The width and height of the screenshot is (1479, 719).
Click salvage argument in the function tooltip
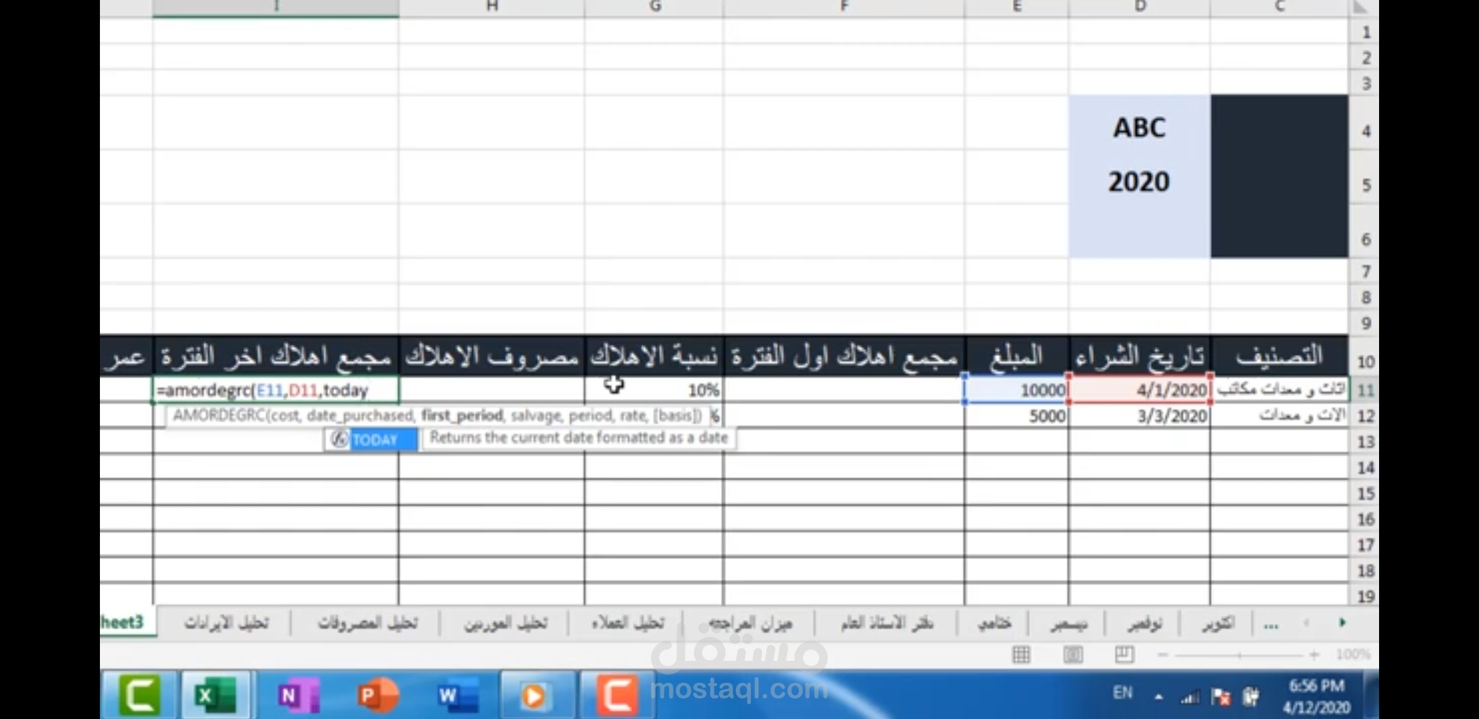click(537, 415)
